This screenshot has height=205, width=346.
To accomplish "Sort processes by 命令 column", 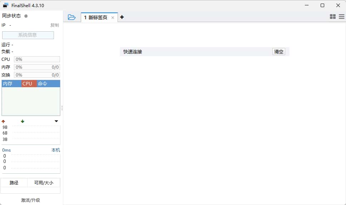I will point(43,84).
